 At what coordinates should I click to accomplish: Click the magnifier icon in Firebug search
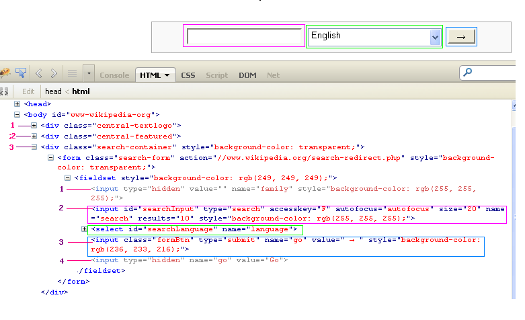(468, 73)
